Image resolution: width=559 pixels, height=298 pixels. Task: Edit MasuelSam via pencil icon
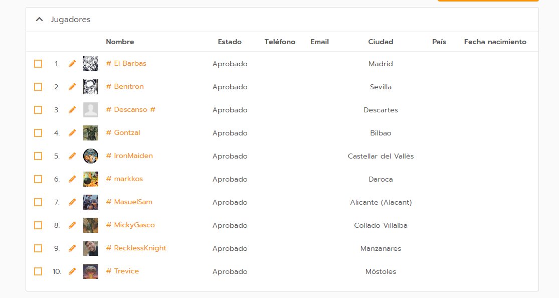point(72,202)
